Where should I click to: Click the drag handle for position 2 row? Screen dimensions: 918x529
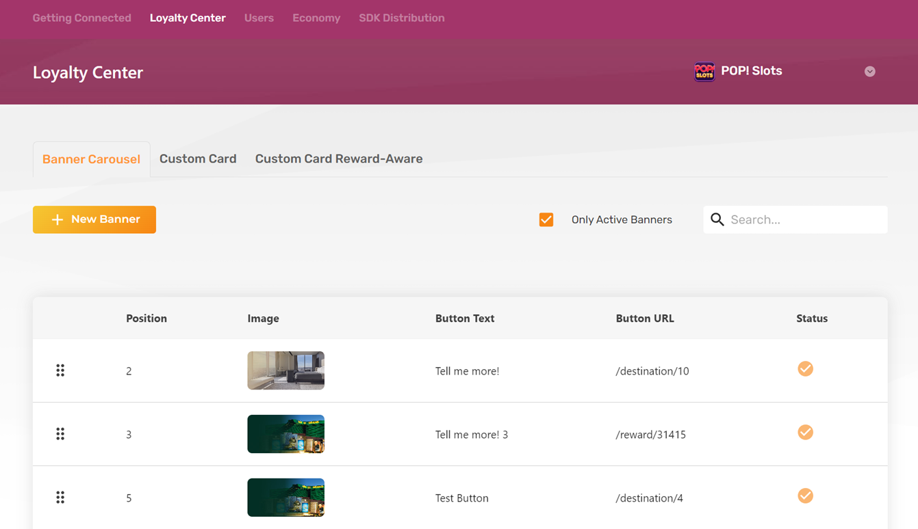(60, 370)
